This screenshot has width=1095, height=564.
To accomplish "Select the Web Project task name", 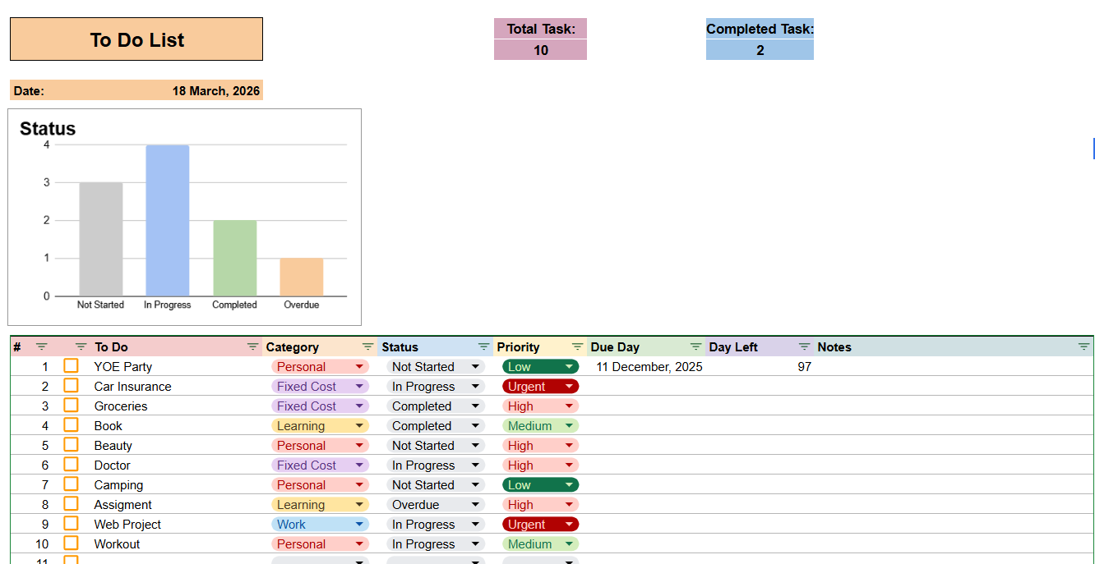I will point(127,525).
